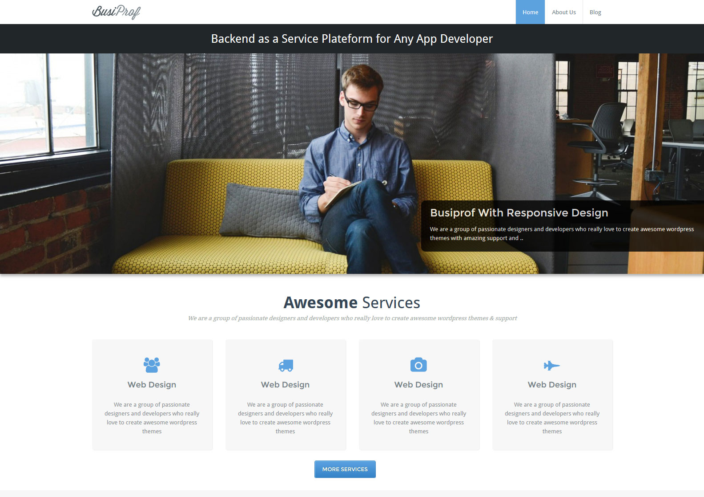Viewport: 704px width, 497px height.
Task: Click description text in truck icon card
Action: coord(285,418)
